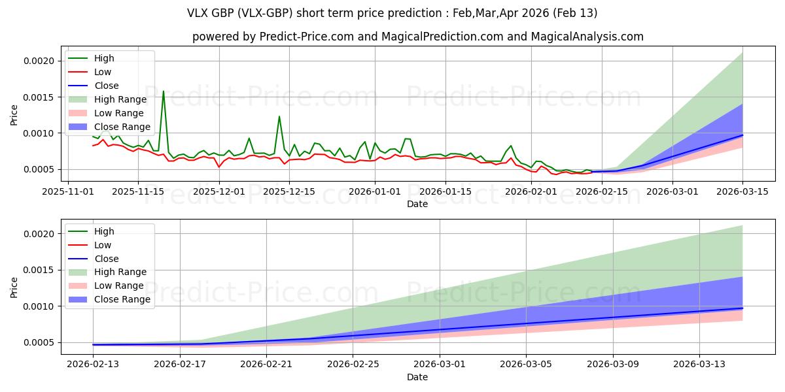Select the Low legend entry in top chart
Image resolution: width=785 pixels, height=392 pixels.
pos(103,72)
